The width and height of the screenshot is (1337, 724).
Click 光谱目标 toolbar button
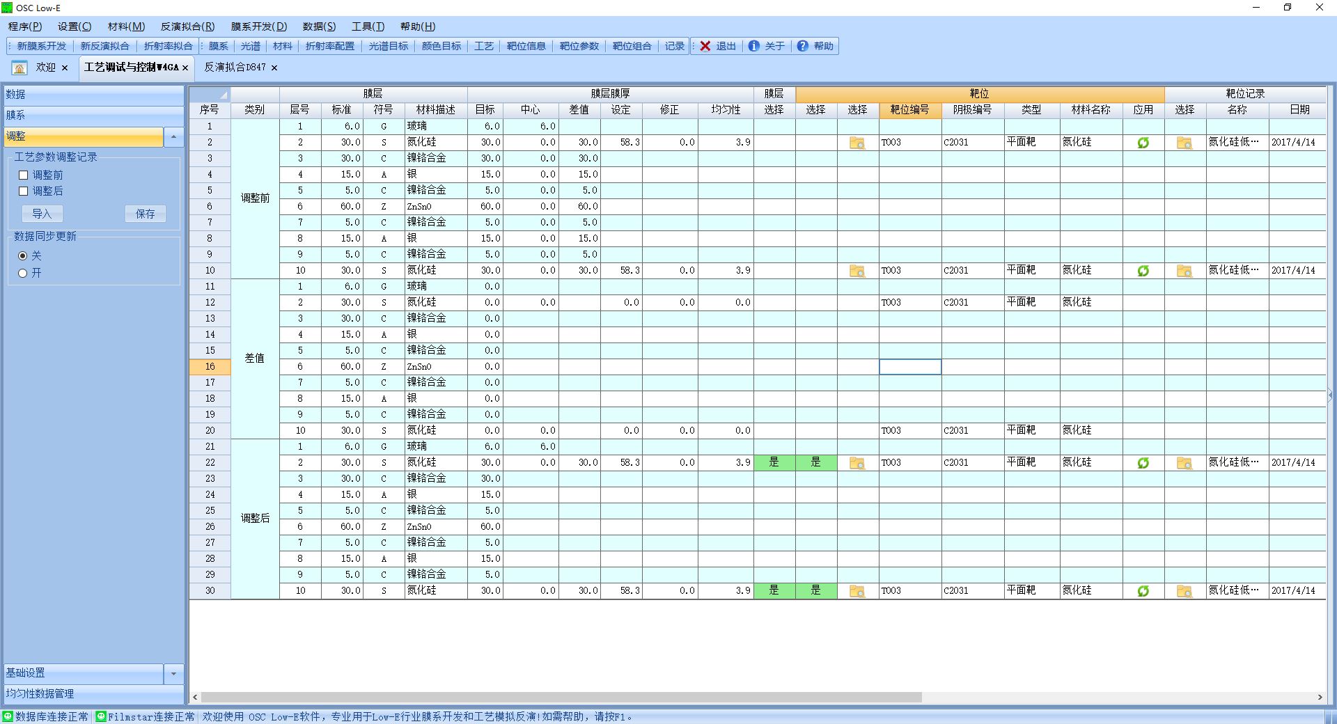(389, 46)
